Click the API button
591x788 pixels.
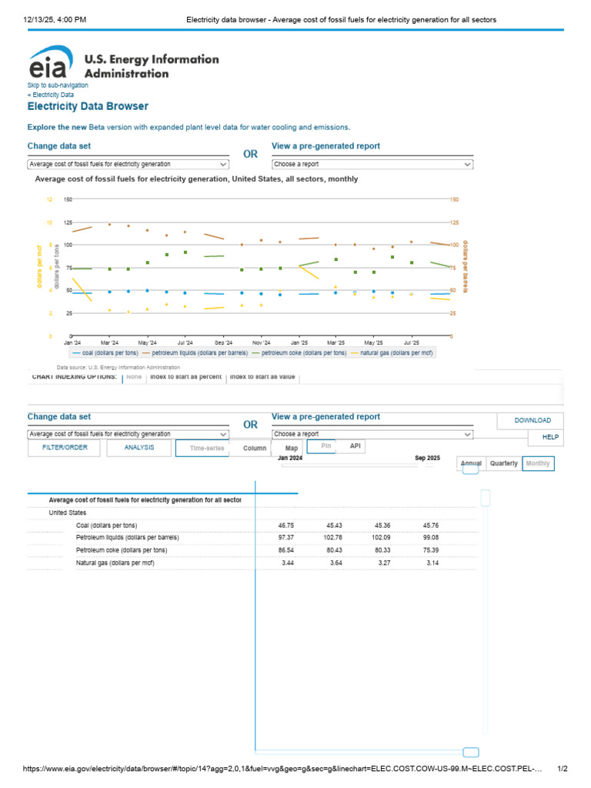point(356,446)
